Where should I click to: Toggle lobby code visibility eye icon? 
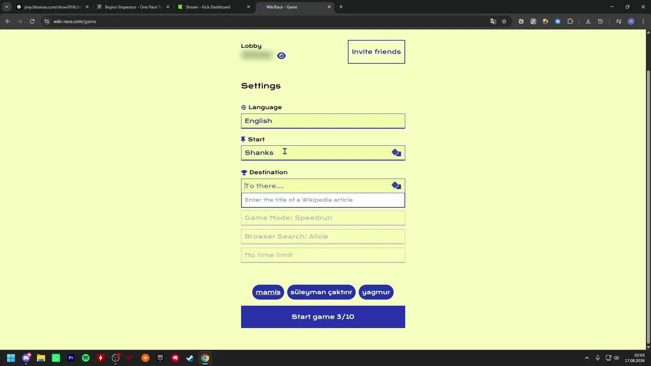pyautogui.click(x=281, y=56)
